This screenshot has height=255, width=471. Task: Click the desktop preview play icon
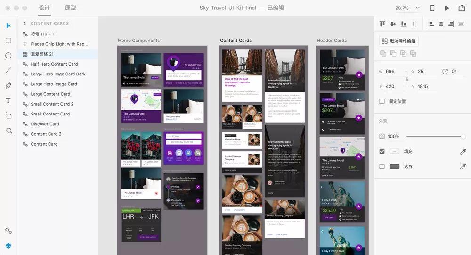click(447, 8)
